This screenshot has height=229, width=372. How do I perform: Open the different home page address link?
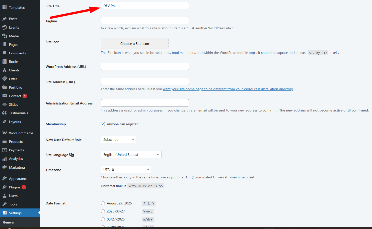tap(228, 89)
